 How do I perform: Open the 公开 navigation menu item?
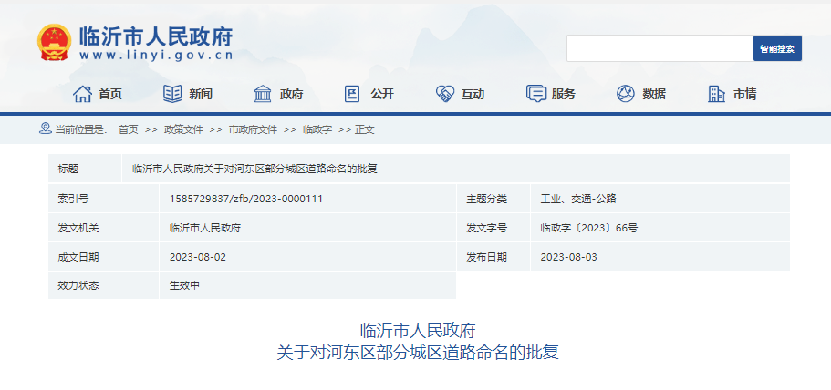coord(382,95)
